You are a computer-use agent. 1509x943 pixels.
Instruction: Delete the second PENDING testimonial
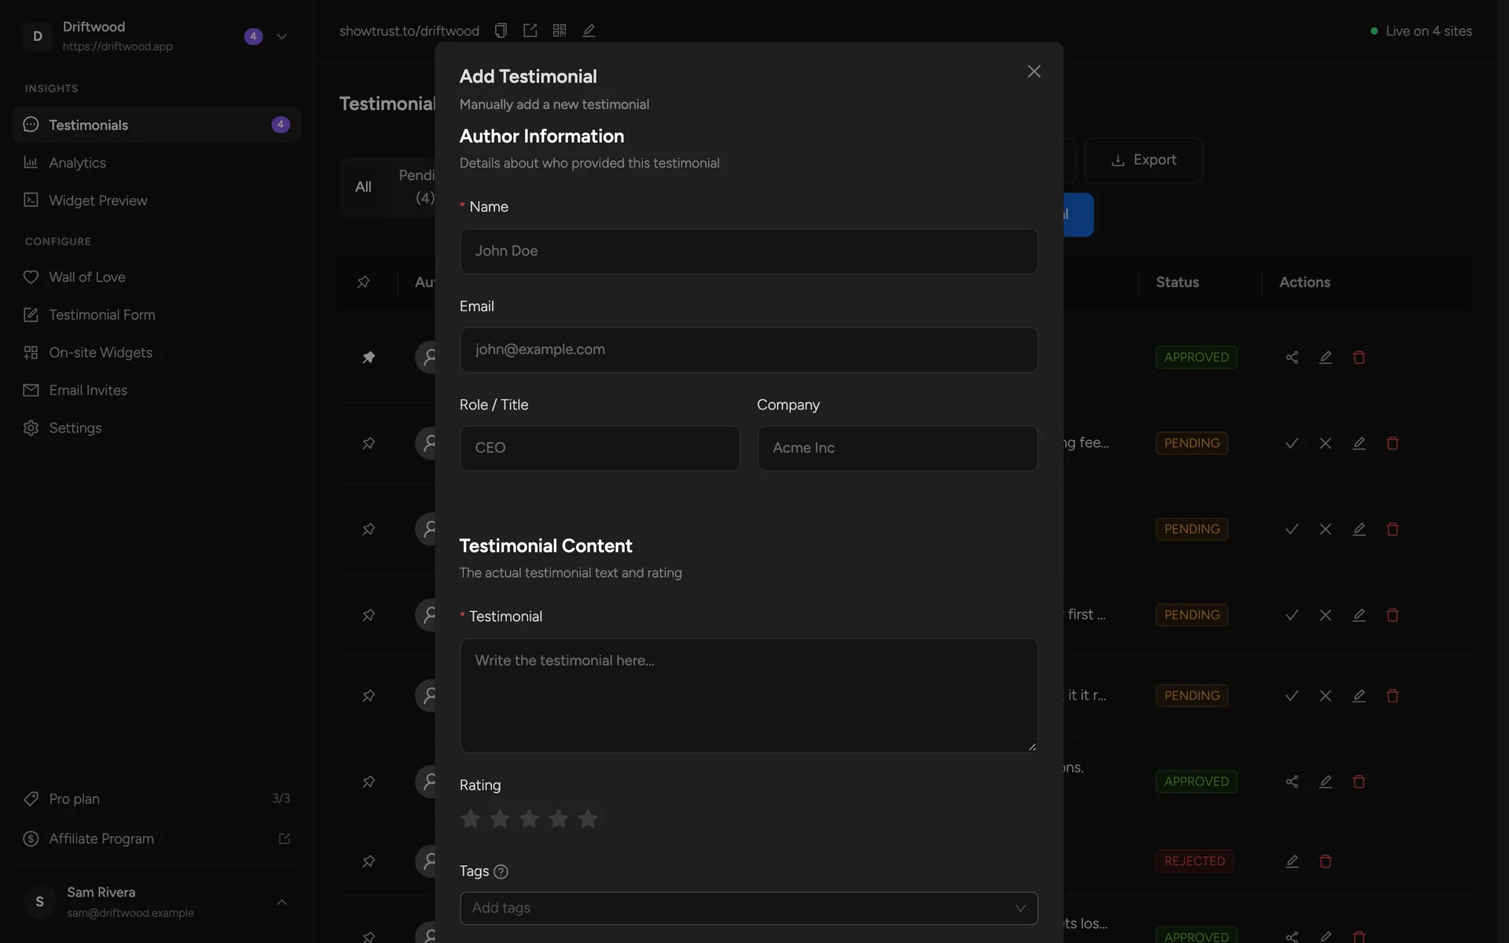[1393, 529]
